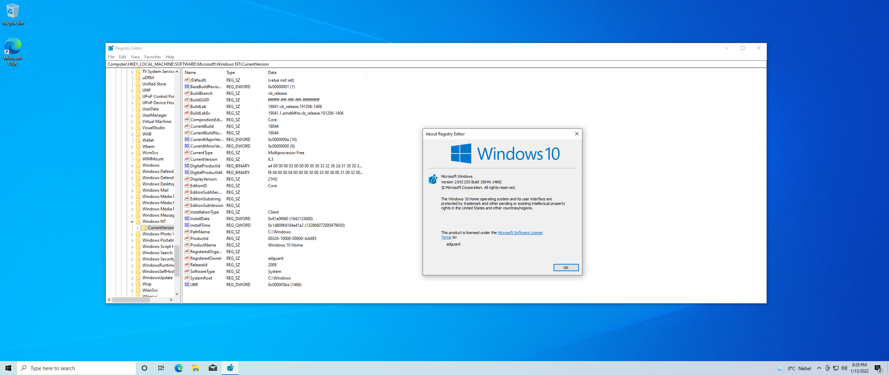Screen dimensions: 889x375
Task: Open the Recycle Bin desktop icon
Action: click(13, 14)
